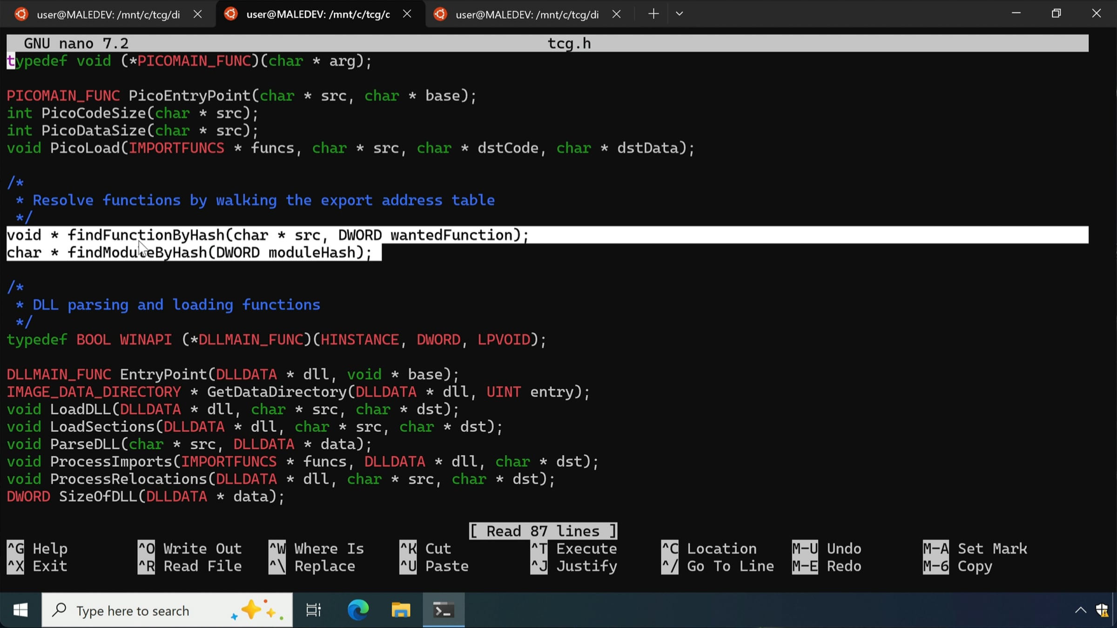Click the 'GNU nano 7.2' title text

tap(76, 43)
